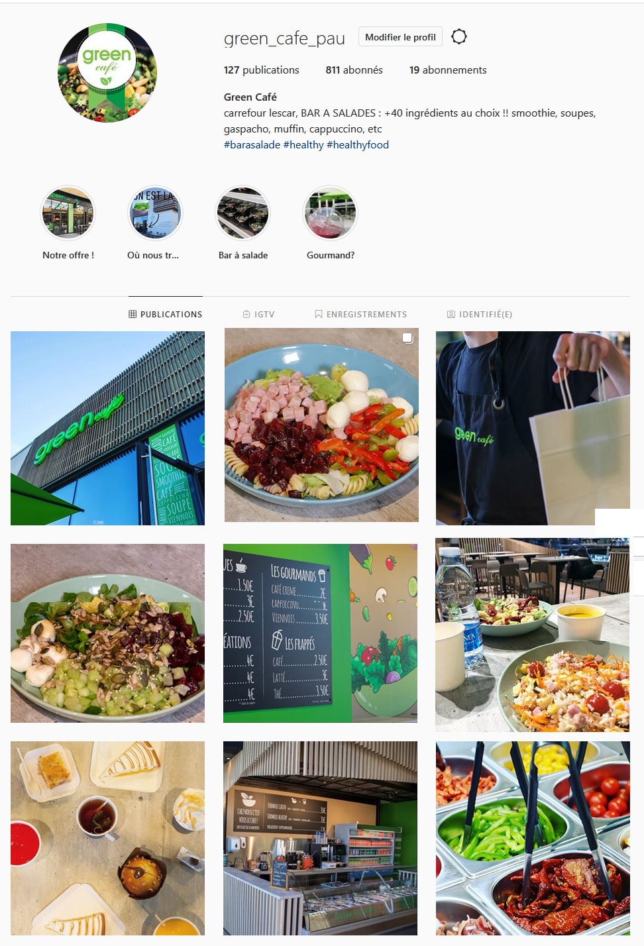Image resolution: width=644 pixels, height=946 pixels.
Task: Open the 19 abonnements following list
Action: [x=448, y=70]
